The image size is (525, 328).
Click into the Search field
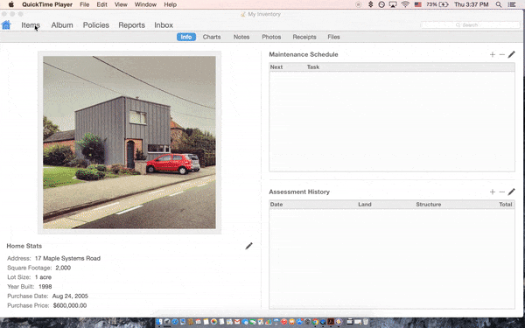470,24
